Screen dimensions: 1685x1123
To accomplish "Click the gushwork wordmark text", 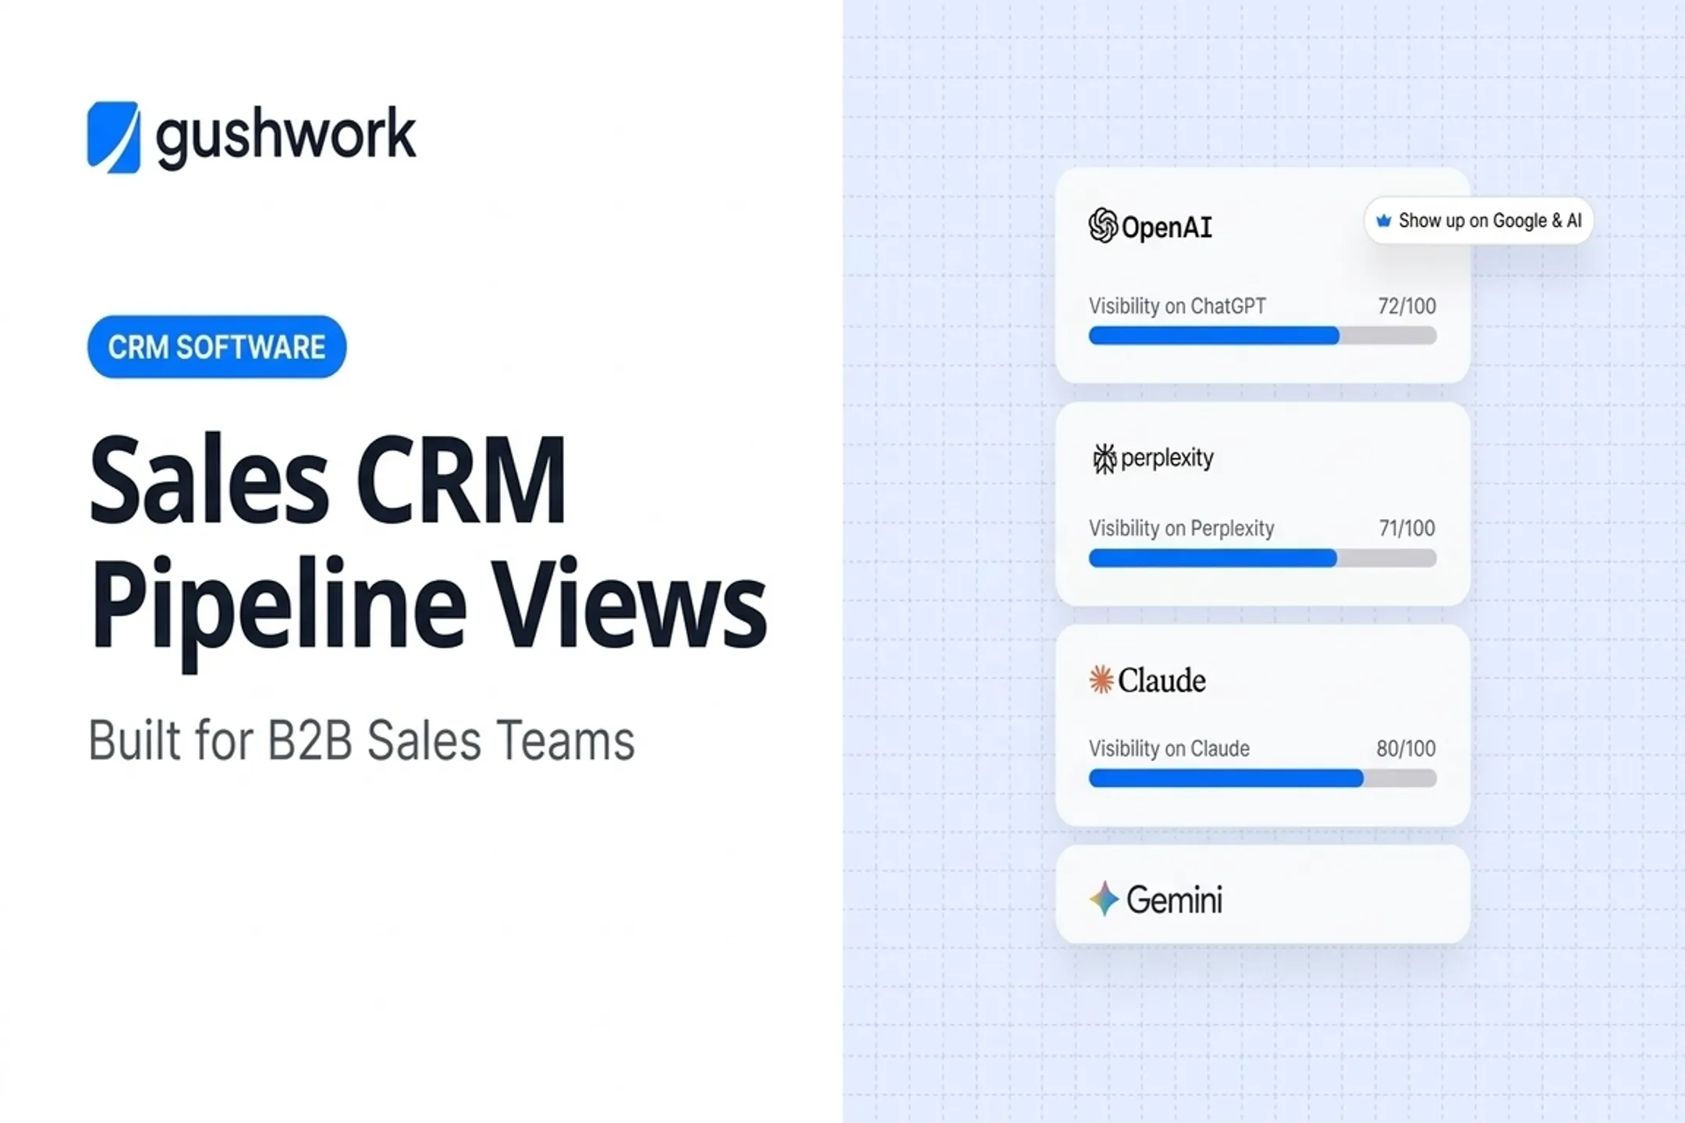I will coord(286,136).
